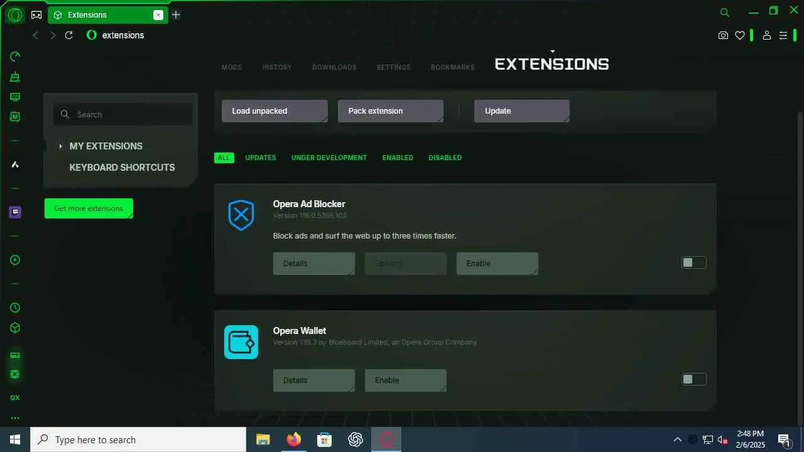Click the Update button
This screenshot has width=804, height=452.
[522, 111]
